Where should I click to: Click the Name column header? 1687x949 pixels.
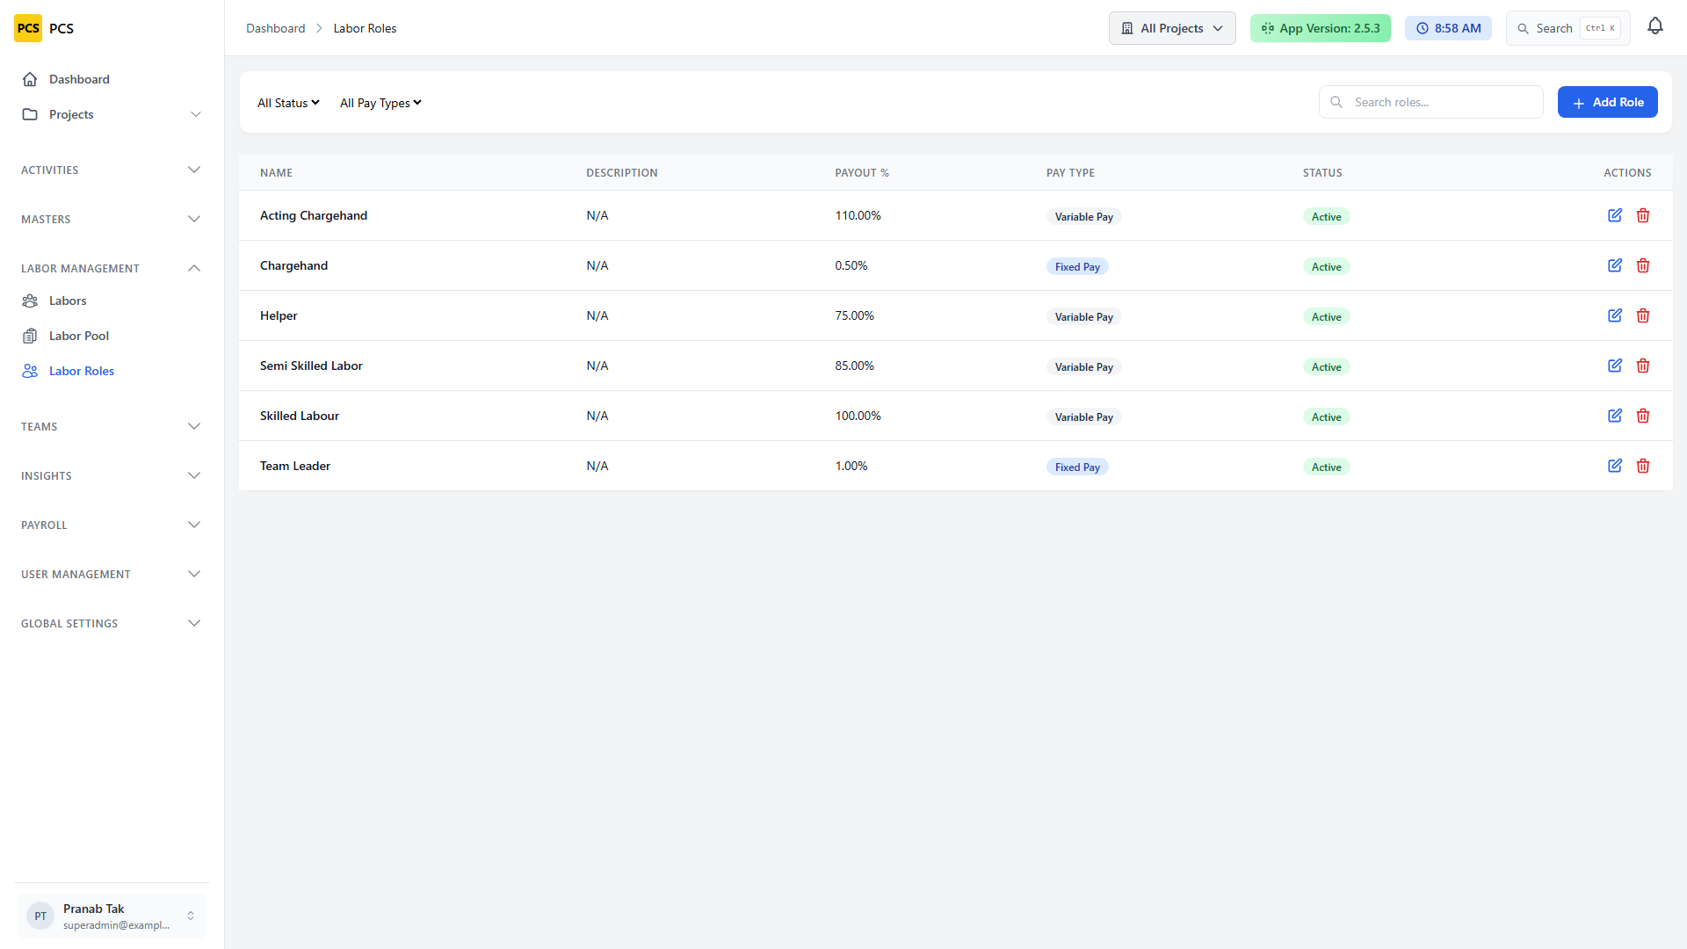coord(276,172)
